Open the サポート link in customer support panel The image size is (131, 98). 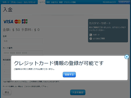(x=96, y=35)
